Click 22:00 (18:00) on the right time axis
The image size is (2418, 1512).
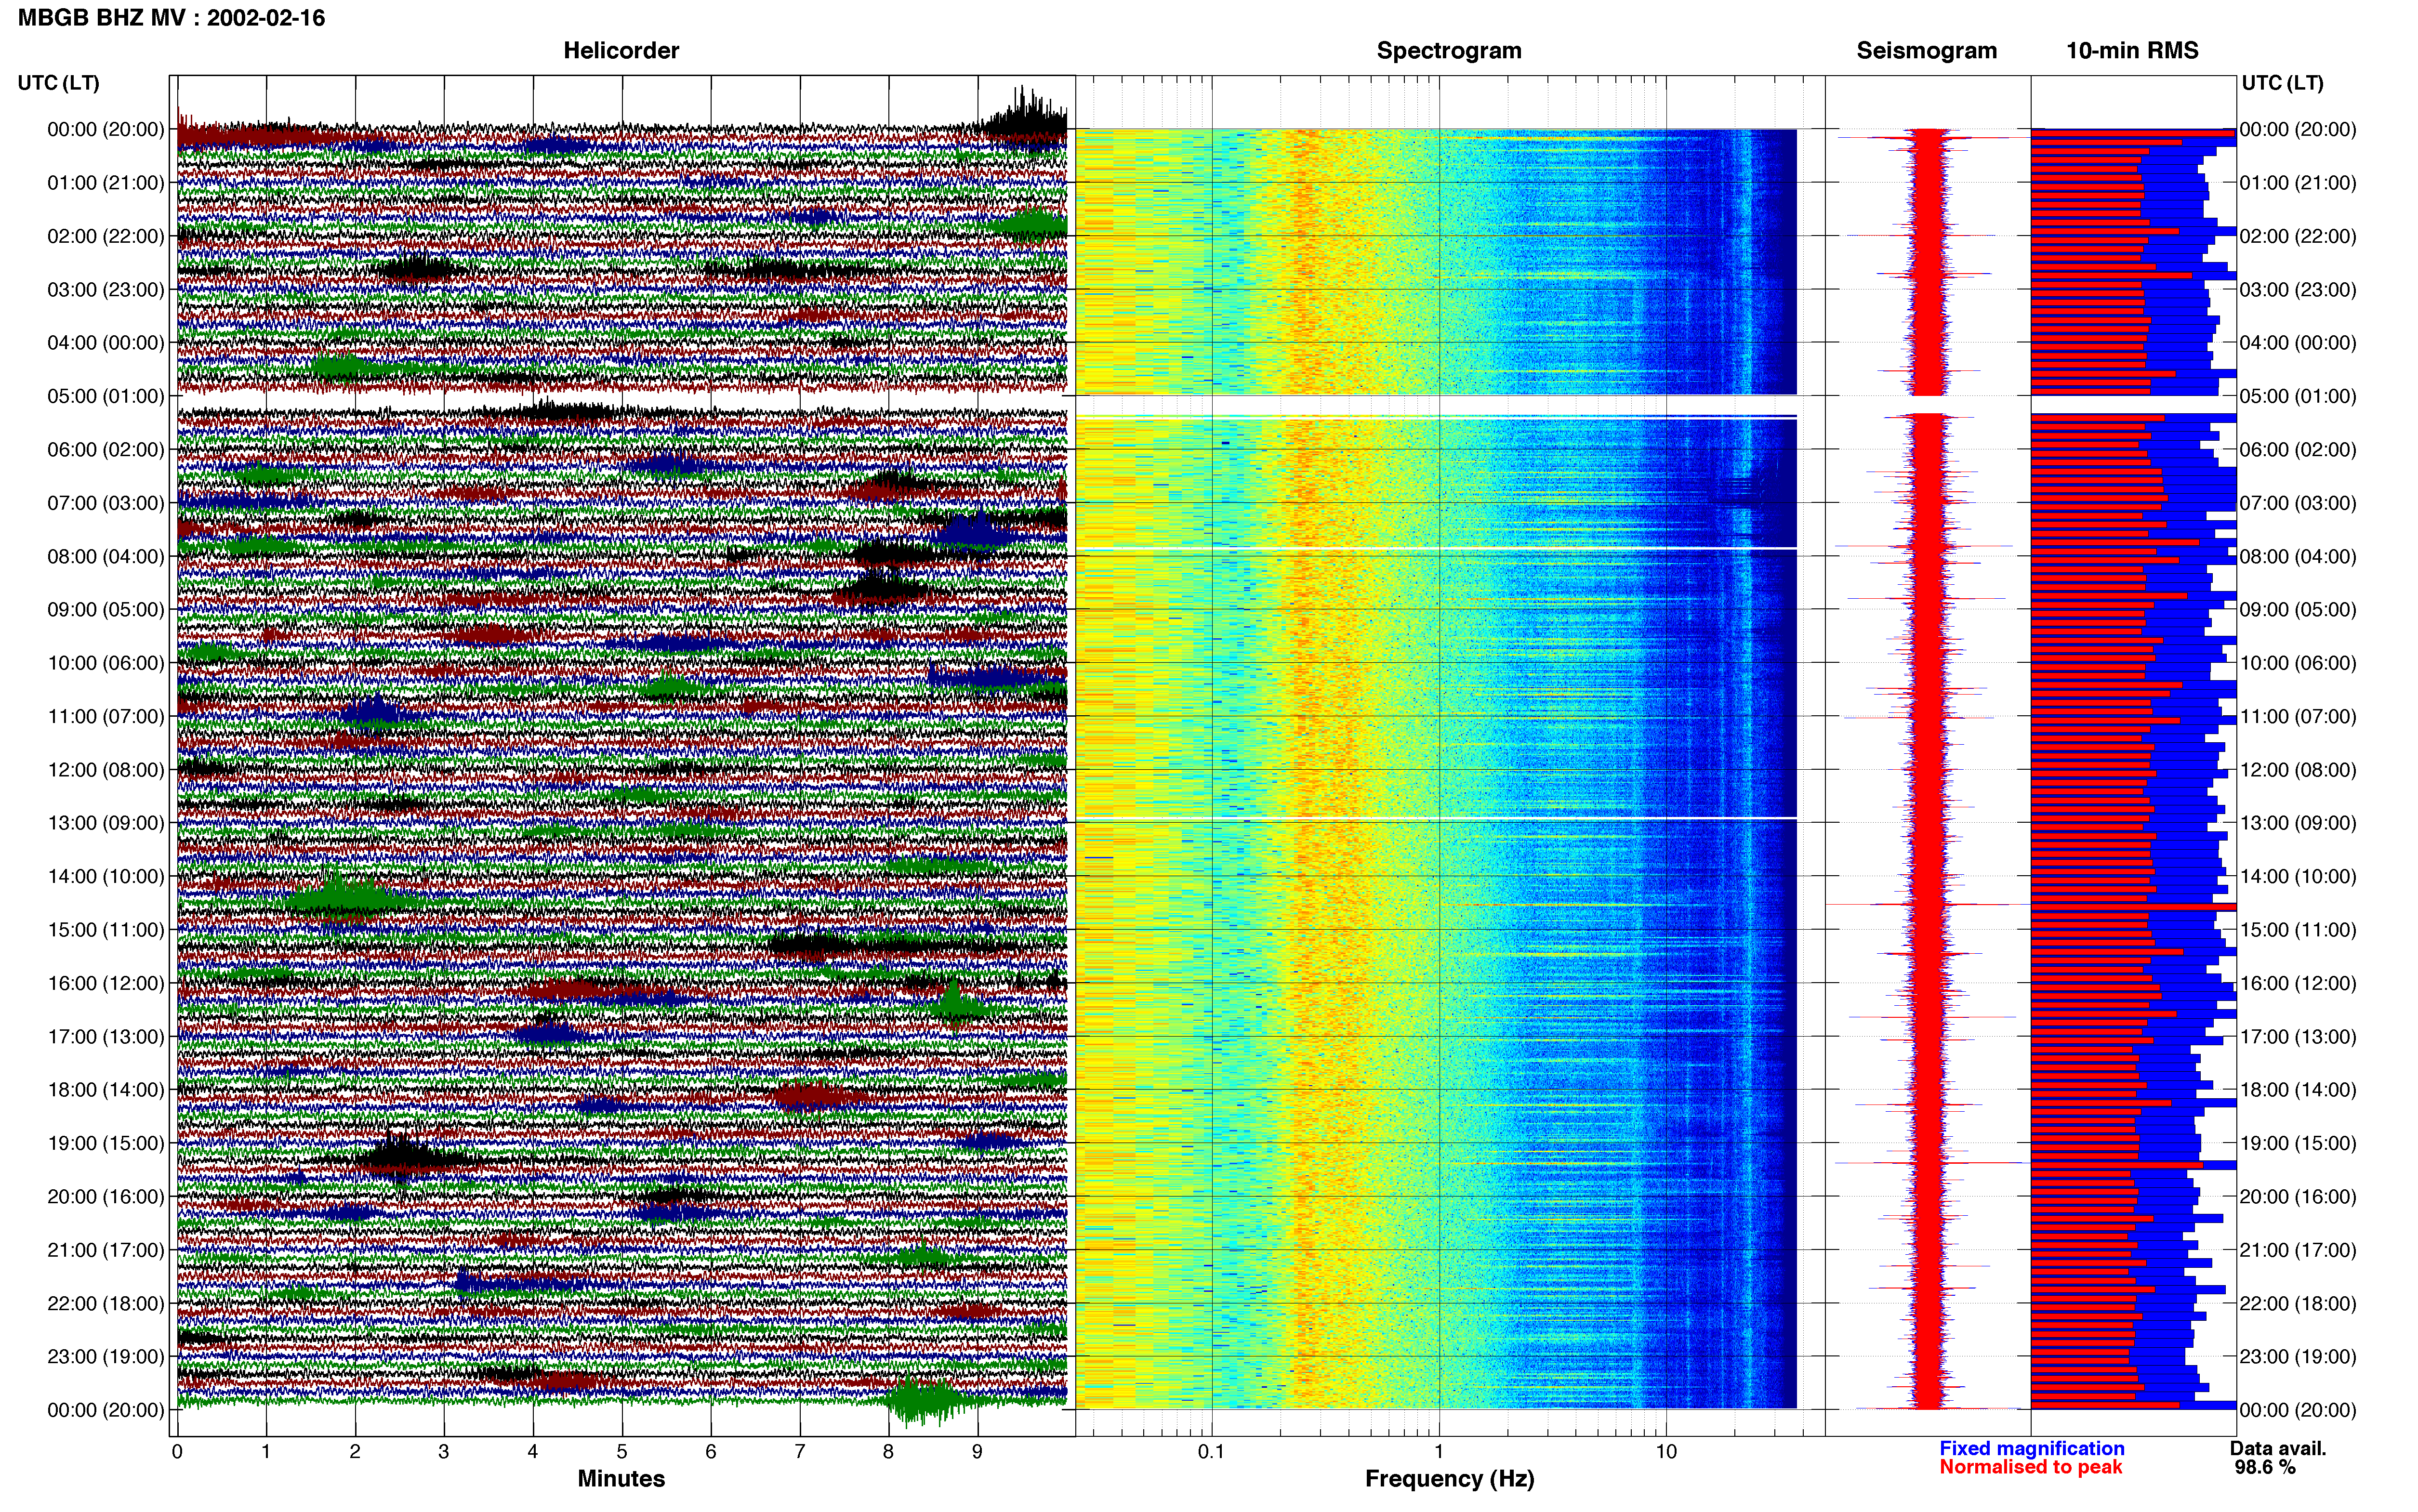point(2298,1304)
